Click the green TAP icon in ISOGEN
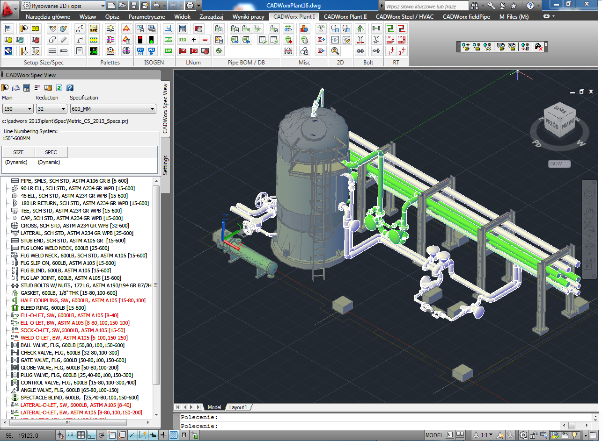This screenshot has width=602, height=441. tap(168, 50)
